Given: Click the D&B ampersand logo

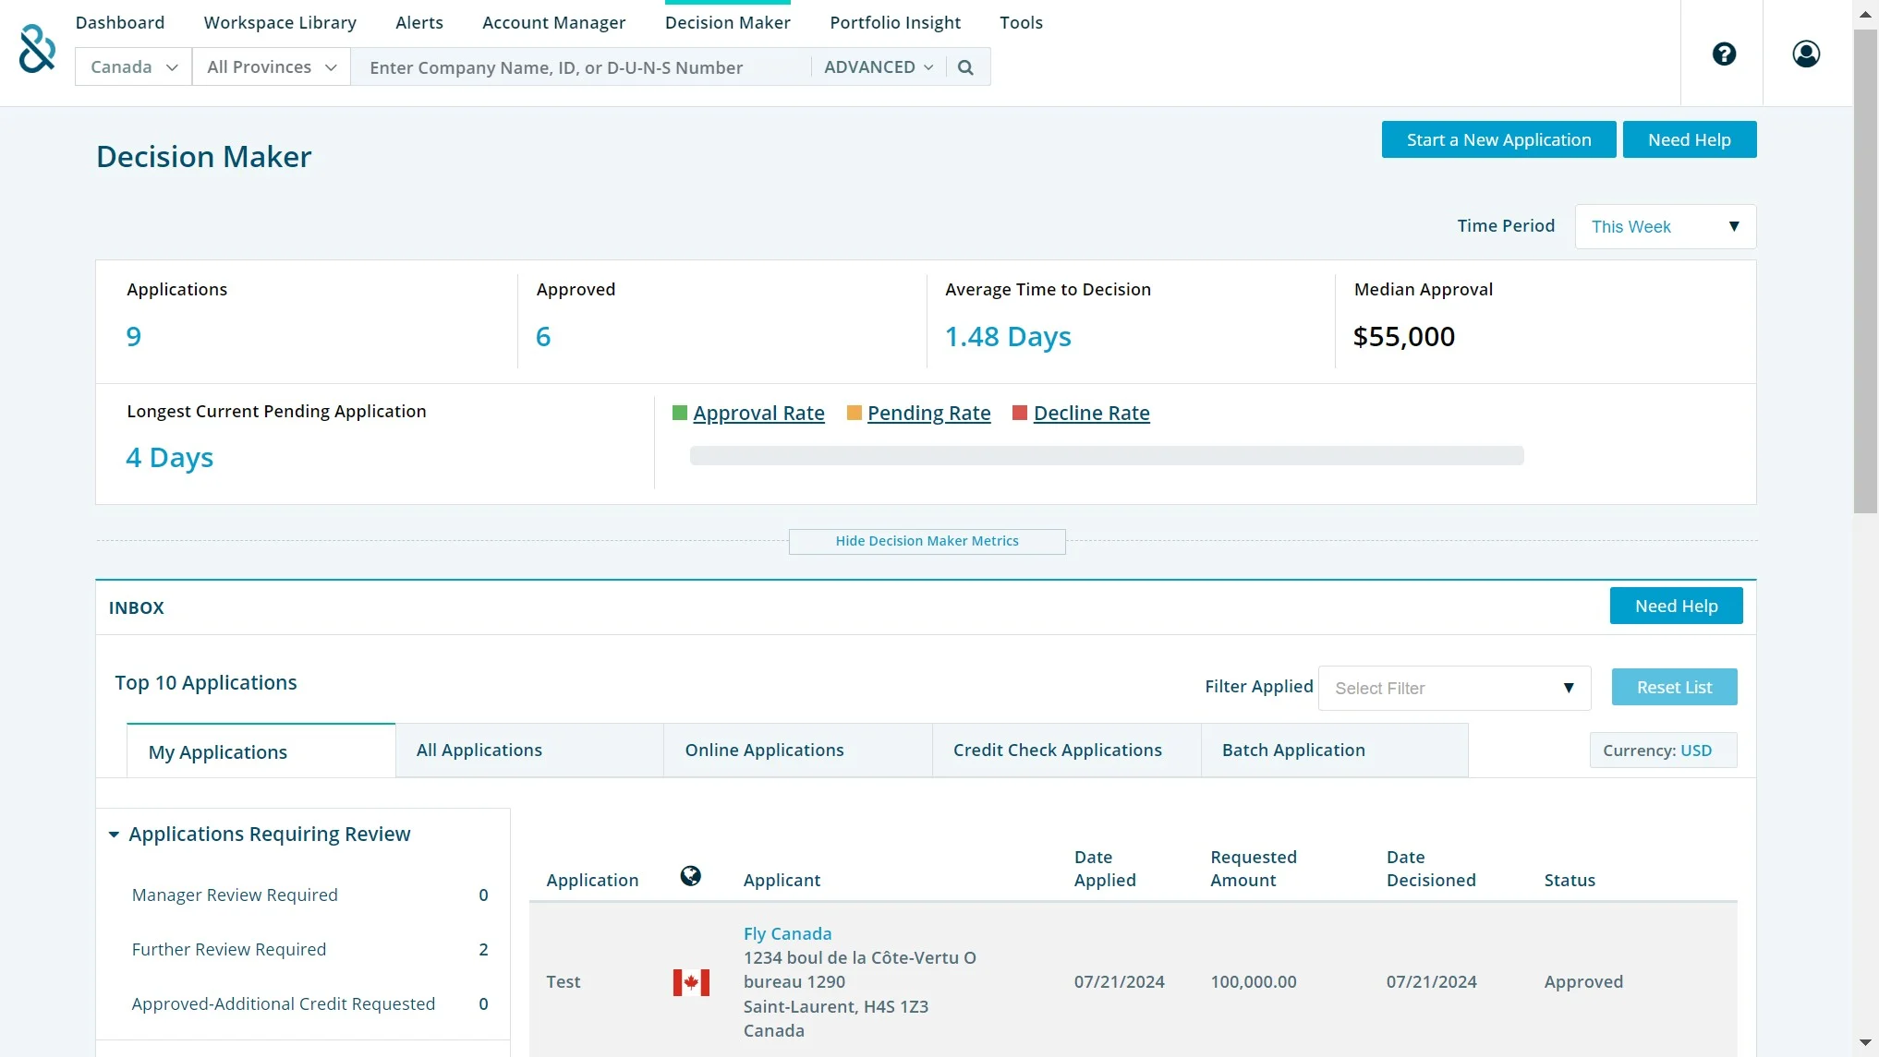Looking at the screenshot, I should (x=37, y=49).
